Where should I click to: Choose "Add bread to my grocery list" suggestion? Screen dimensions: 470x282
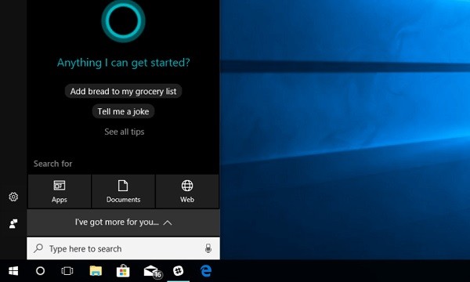pos(123,91)
